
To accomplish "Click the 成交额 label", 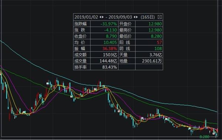I will click(x=80, y=55).
